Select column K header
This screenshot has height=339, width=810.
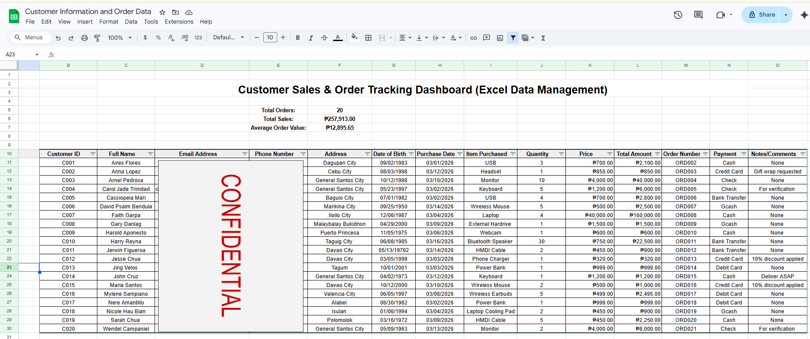[590, 66]
